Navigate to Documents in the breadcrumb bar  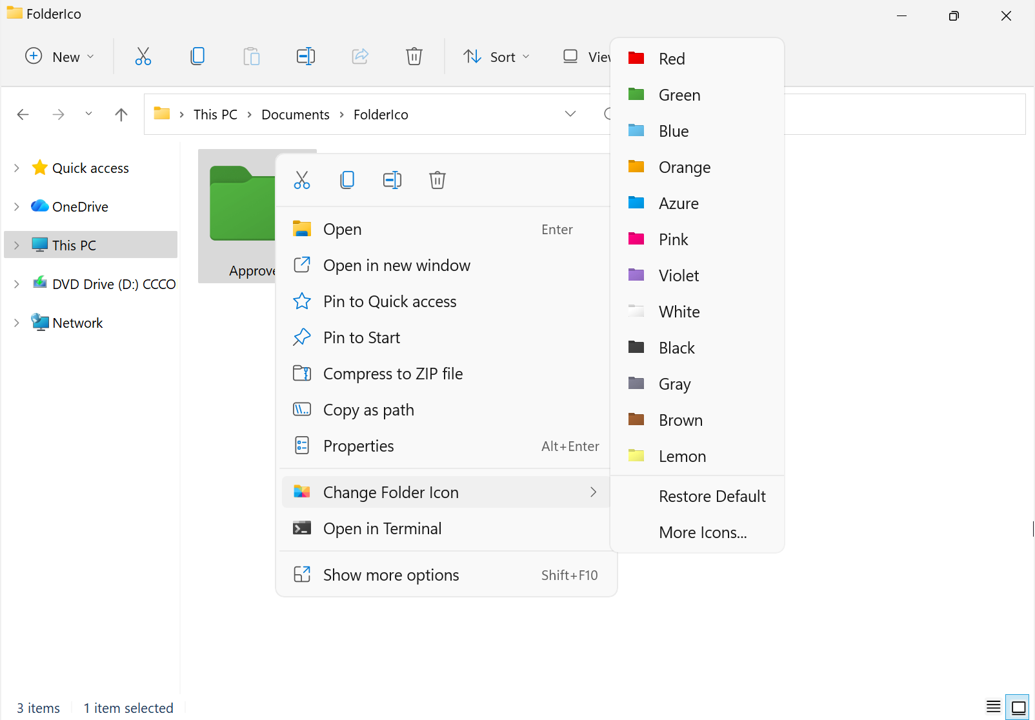click(295, 114)
